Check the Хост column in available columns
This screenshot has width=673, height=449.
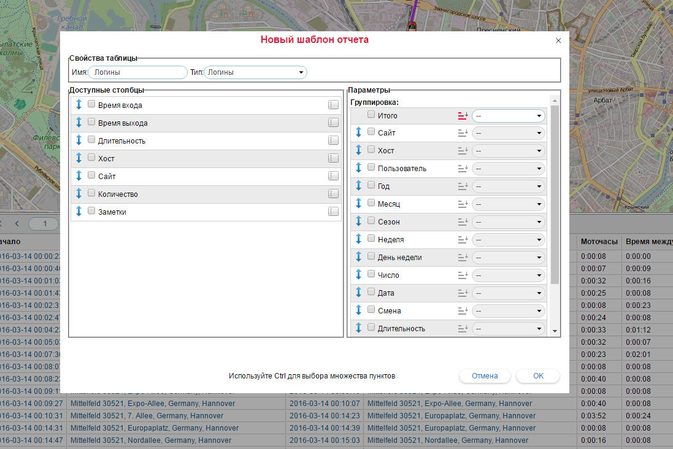point(91,158)
